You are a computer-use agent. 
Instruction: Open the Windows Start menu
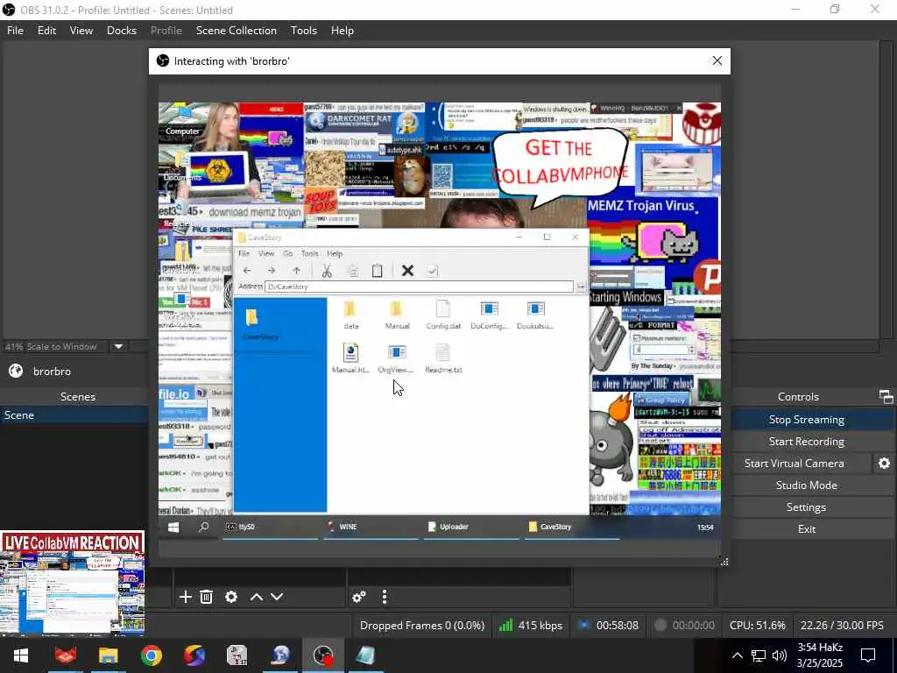[x=21, y=655]
